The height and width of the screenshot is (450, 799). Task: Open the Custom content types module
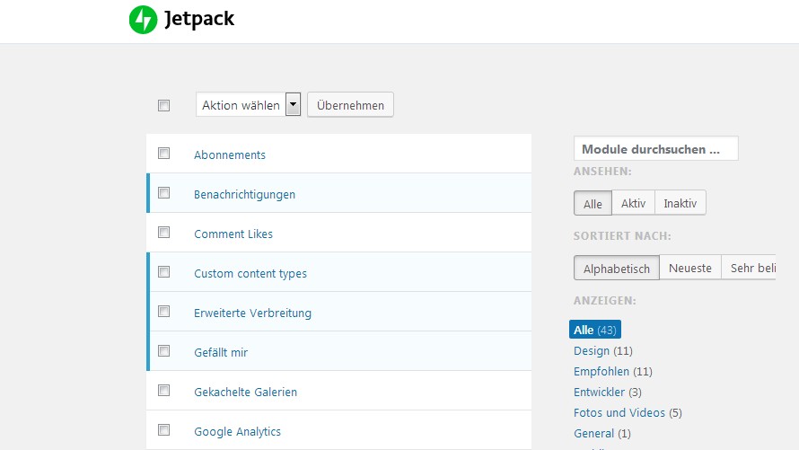click(x=250, y=274)
